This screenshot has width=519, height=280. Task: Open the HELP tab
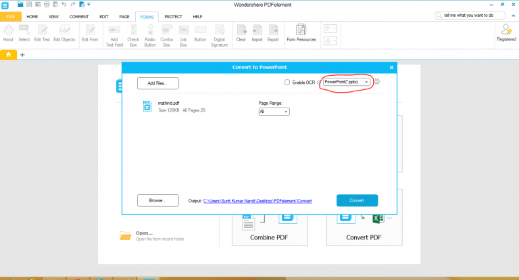[x=197, y=16]
